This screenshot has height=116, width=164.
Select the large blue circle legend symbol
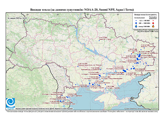click(x=136, y=23)
